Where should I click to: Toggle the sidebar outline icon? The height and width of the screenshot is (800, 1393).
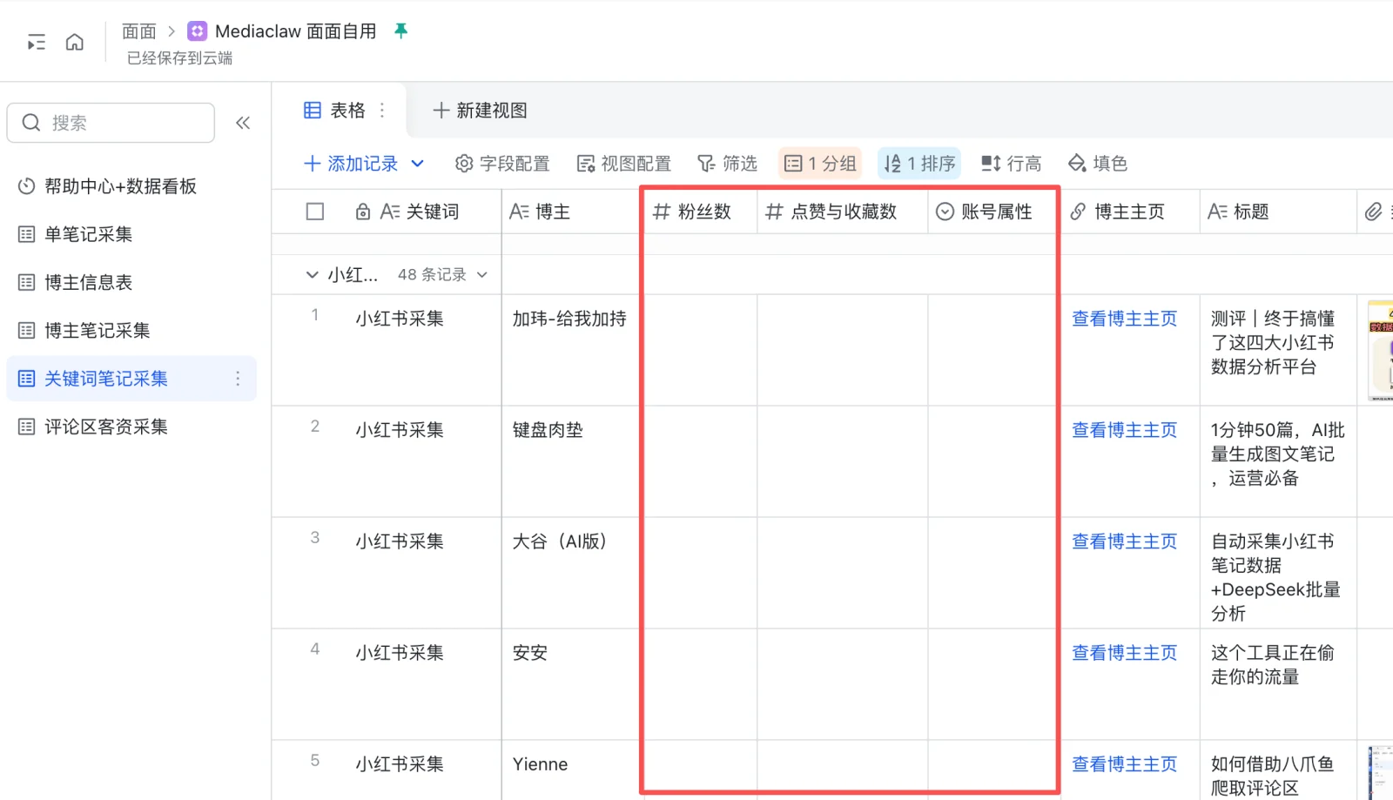point(37,42)
